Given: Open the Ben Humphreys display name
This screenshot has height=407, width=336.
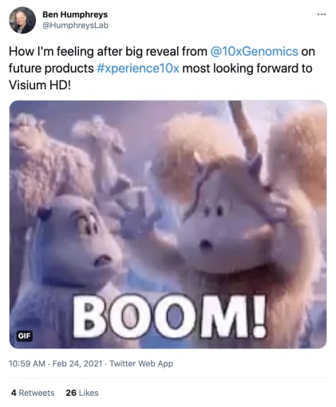Looking at the screenshot, I should 75,14.
